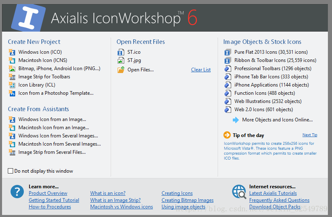The width and height of the screenshot is (332, 217).
Task: Click the blue question mark help icon
Action: tap(17, 192)
